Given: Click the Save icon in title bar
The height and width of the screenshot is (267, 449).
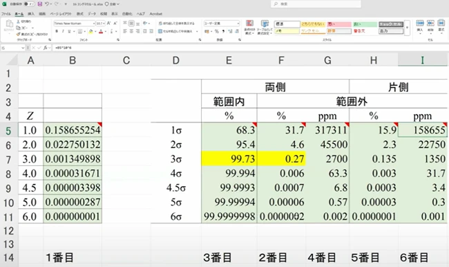Looking at the screenshot, I should click(x=40, y=4).
